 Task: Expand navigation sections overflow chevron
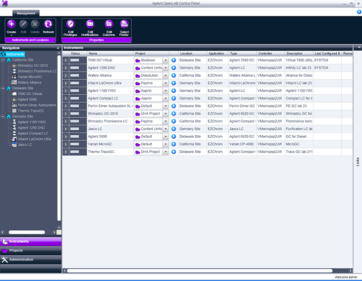59,268
